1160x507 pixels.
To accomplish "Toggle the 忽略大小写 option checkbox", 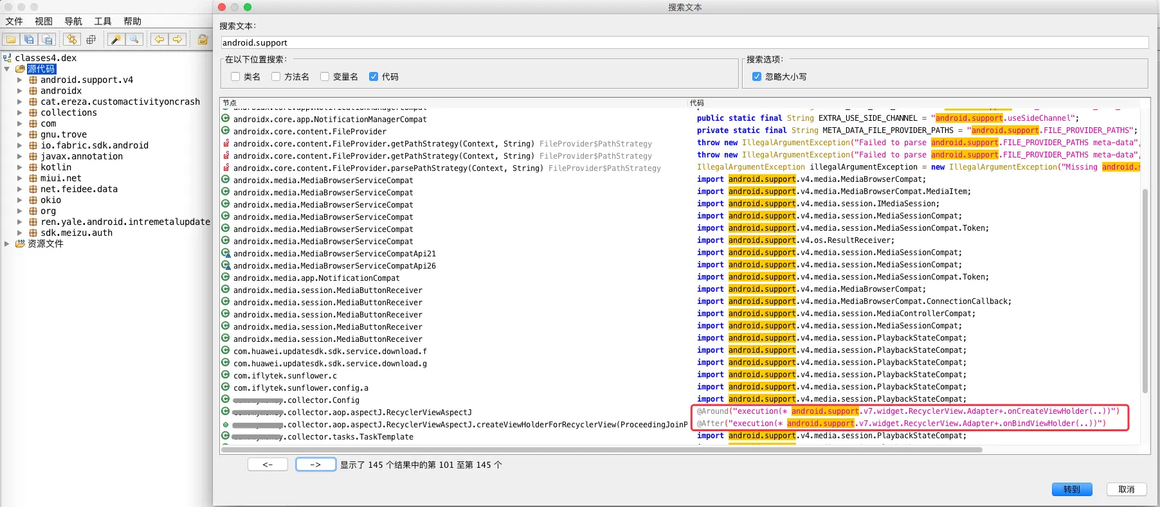I will (757, 76).
